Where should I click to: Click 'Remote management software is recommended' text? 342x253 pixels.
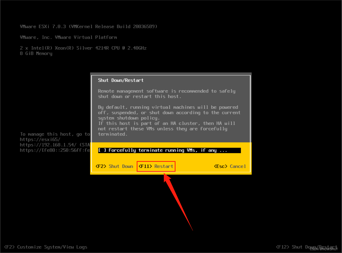(167, 94)
